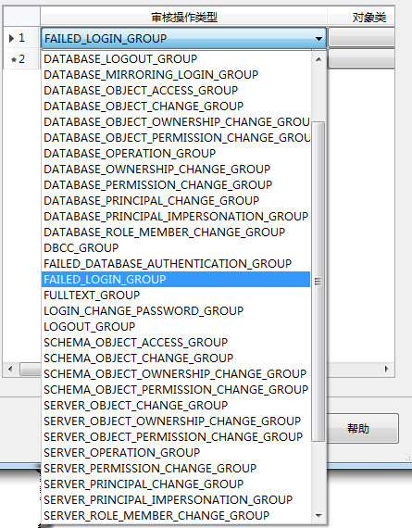The width and height of the screenshot is (412, 528).
Task: Select DATABASE_LOGOUT_GROUP from the list
Action: [x=176, y=59]
